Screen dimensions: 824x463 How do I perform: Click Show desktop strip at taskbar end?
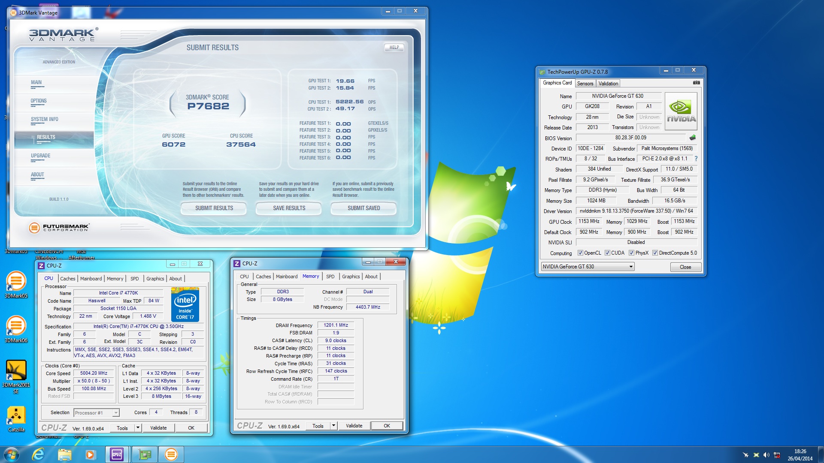tap(821, 454)
